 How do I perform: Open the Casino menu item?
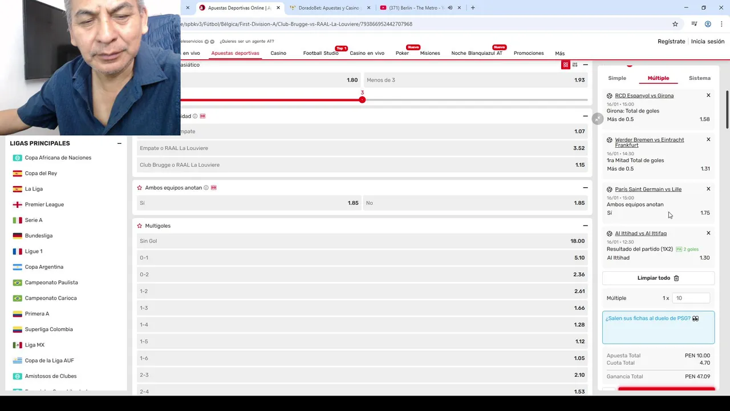278,53
